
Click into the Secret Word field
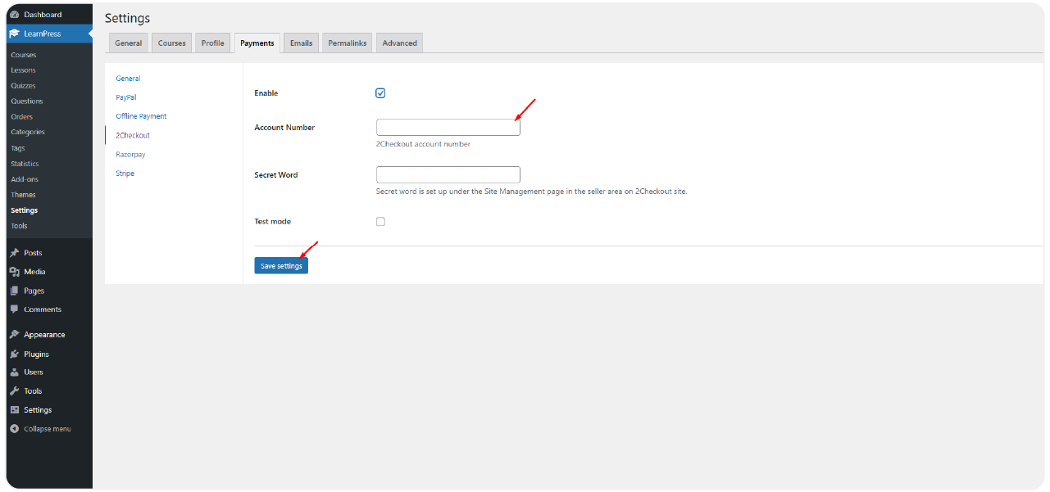448,175
